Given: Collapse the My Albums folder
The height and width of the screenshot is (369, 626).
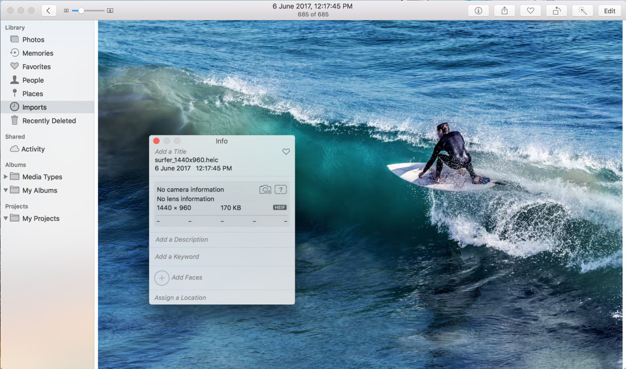Looking at the screenshot, I should click(x=6, y=190).
